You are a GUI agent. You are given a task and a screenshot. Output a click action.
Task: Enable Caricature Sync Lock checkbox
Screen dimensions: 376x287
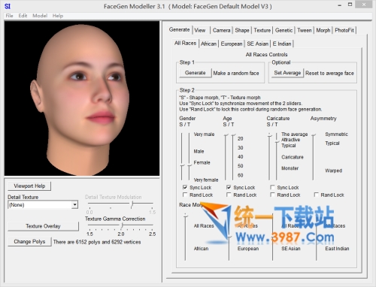[272, 187]
